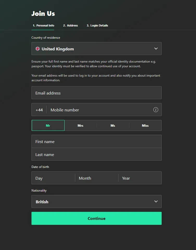Choose the Miss title option
The height and width of the screenshot is (250, 196).
point(145,125)
